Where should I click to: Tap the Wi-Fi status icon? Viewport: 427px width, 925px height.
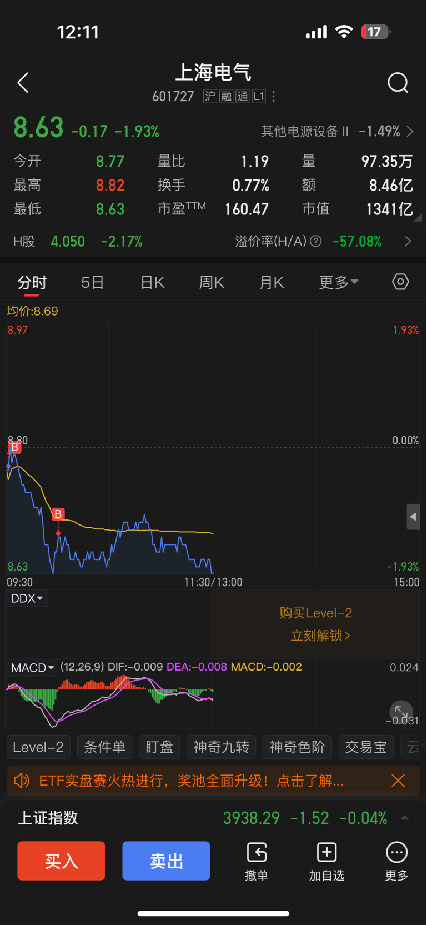tap(344, 32)
